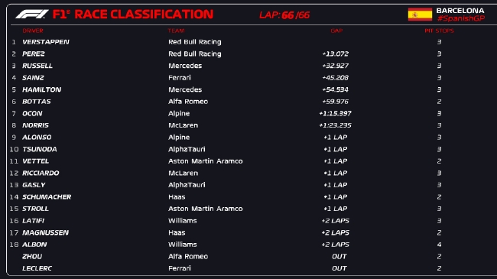
Task: Select the ALBON pit stops value 4
Action: coord(439,245)
